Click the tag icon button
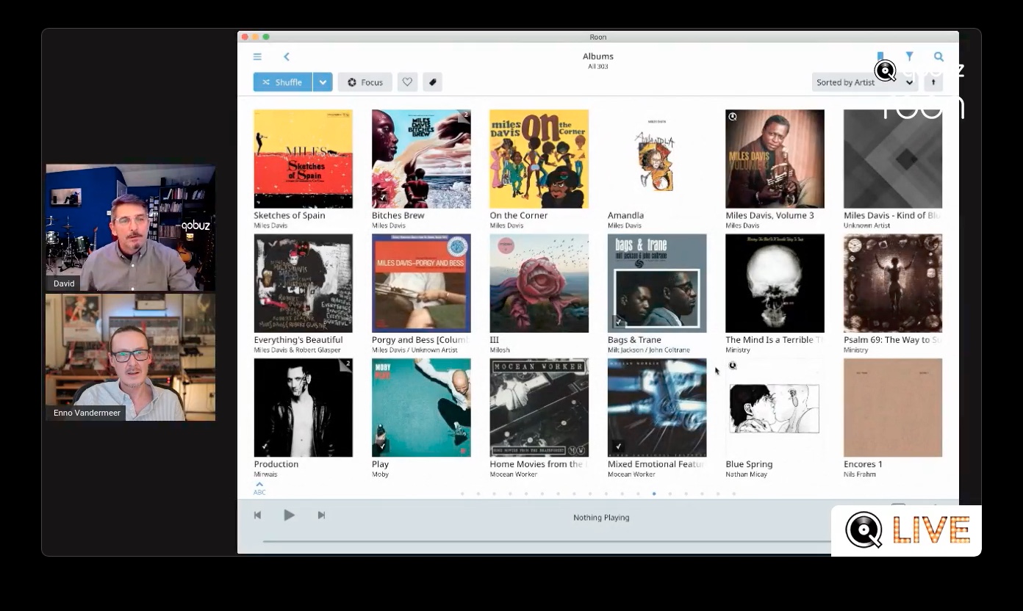This screenshot has width=1023, height=611. (x=432, y=82)
